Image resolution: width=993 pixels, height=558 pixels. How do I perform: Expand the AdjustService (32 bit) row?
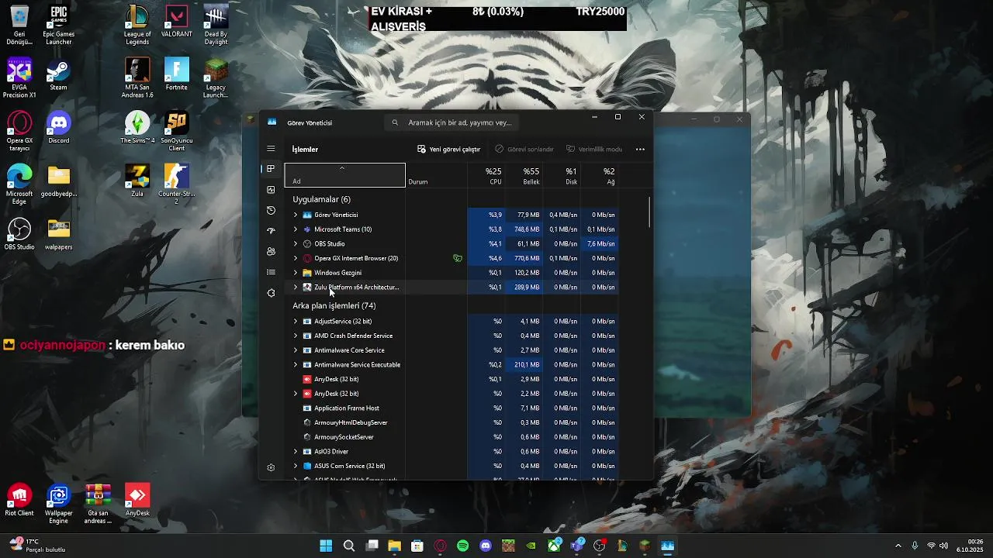[295, 322]
